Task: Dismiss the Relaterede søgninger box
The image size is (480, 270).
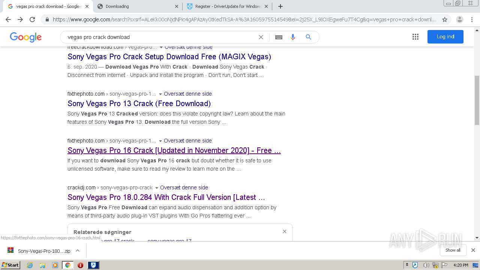Action: click(x=285, y=231)
